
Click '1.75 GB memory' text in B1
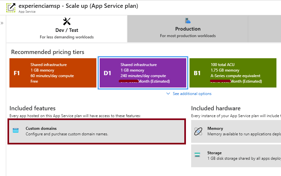225,70
